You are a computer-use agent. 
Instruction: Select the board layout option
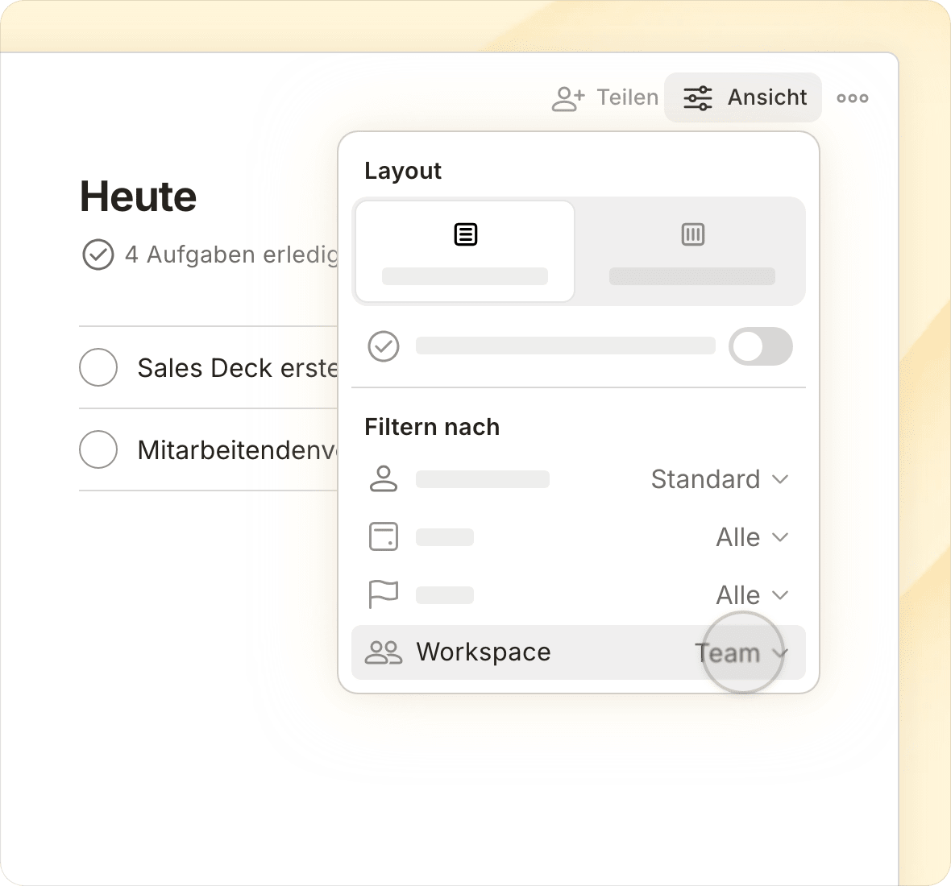coord(692,251)
